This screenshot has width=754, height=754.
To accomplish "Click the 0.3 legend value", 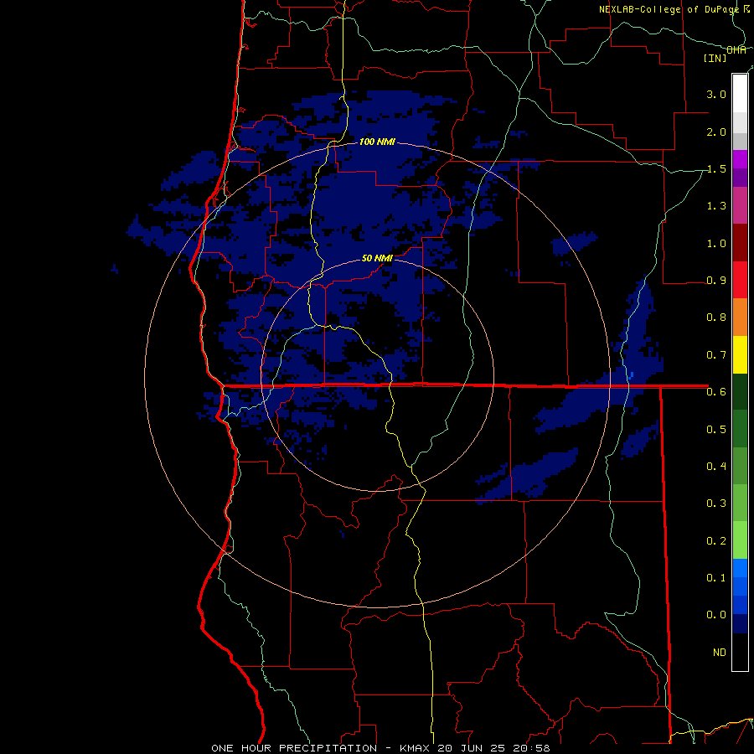I will (x=716, y=504).
